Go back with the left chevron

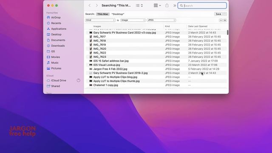point(90,6)
